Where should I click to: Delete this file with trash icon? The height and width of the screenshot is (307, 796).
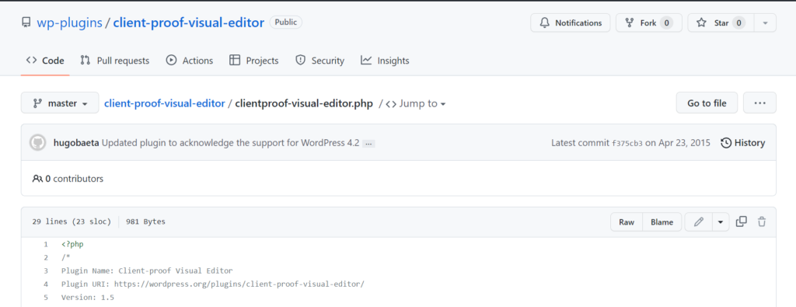[x=762, y=222]
